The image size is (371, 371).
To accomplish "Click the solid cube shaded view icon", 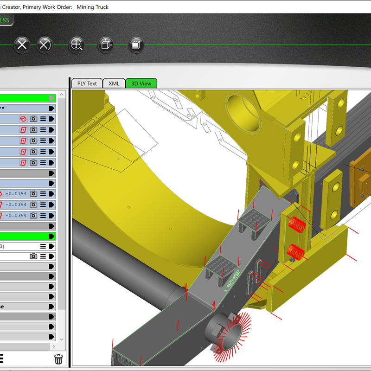I will pyautogui.click(x=136, y=45).
